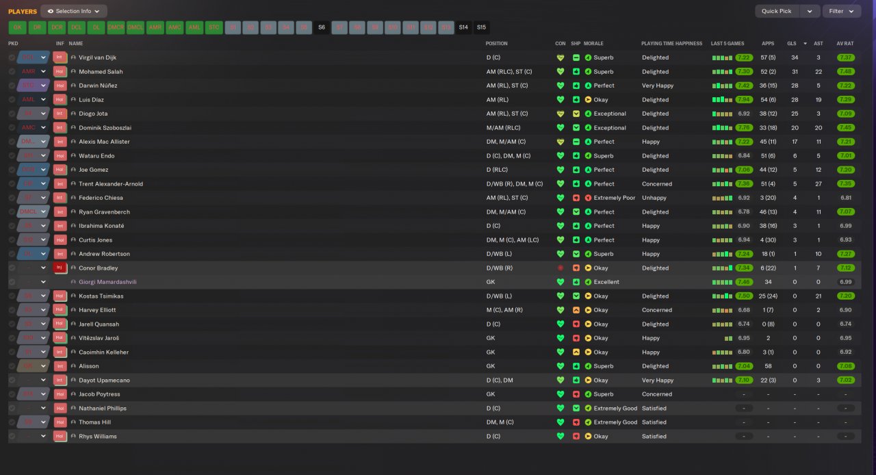Sort by the PLAYING TIME HAPPINESS header

point(671,43)
